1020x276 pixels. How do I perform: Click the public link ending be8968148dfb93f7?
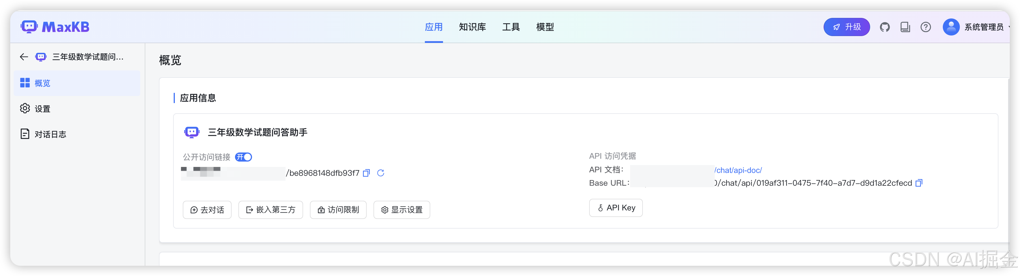coord(322,173)
